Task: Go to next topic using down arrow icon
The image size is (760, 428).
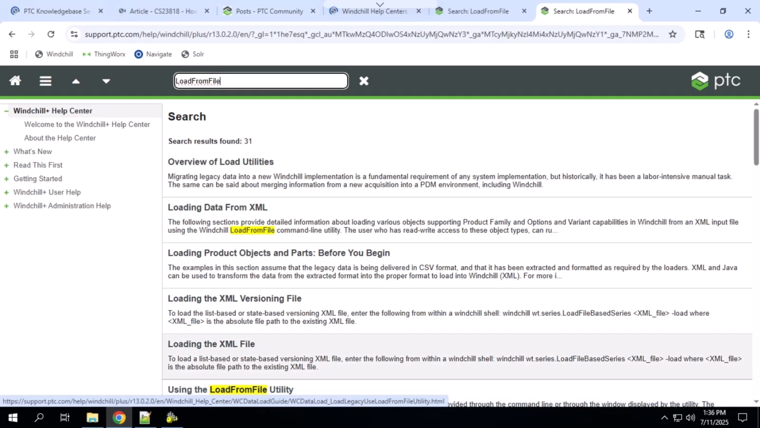Action: 106,81
